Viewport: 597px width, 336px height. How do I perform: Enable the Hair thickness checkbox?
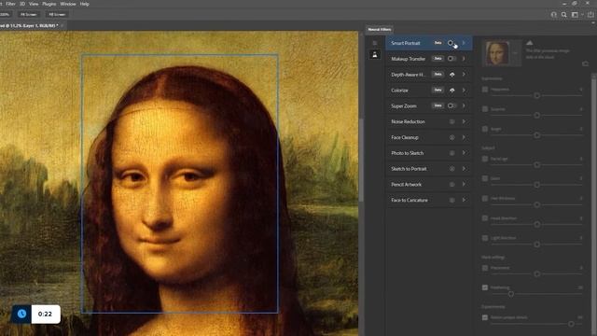coord(485,199)
